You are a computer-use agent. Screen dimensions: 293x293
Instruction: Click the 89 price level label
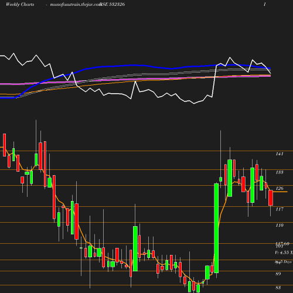(x=278, y=274)
